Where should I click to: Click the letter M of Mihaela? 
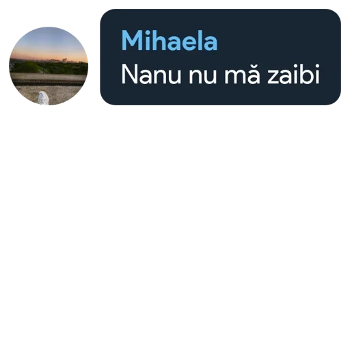[x=131, y=41]
